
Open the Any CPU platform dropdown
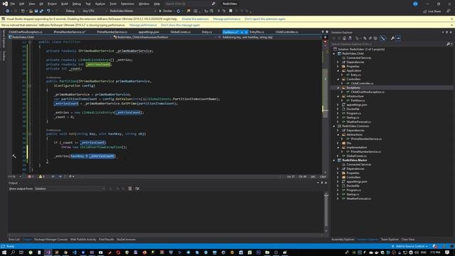[95, 11]
